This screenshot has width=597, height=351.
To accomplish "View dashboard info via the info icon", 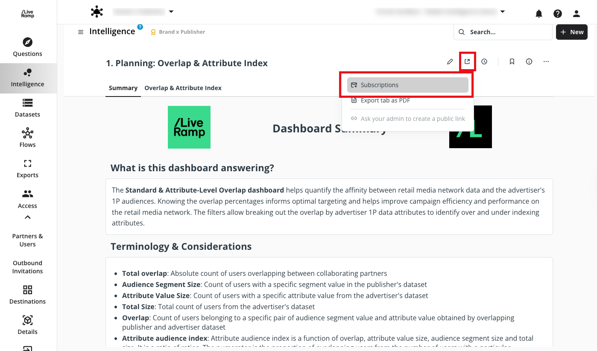I will 529,61.
